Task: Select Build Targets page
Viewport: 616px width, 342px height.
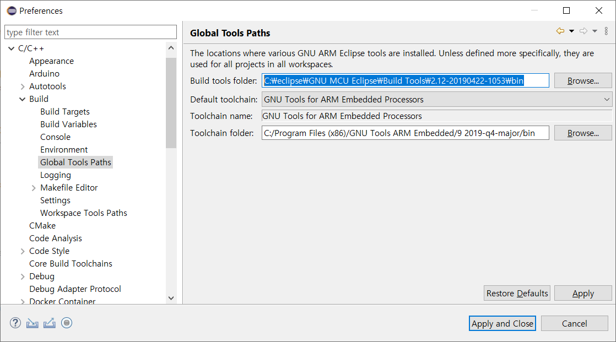Action: (x=65, y=111)
